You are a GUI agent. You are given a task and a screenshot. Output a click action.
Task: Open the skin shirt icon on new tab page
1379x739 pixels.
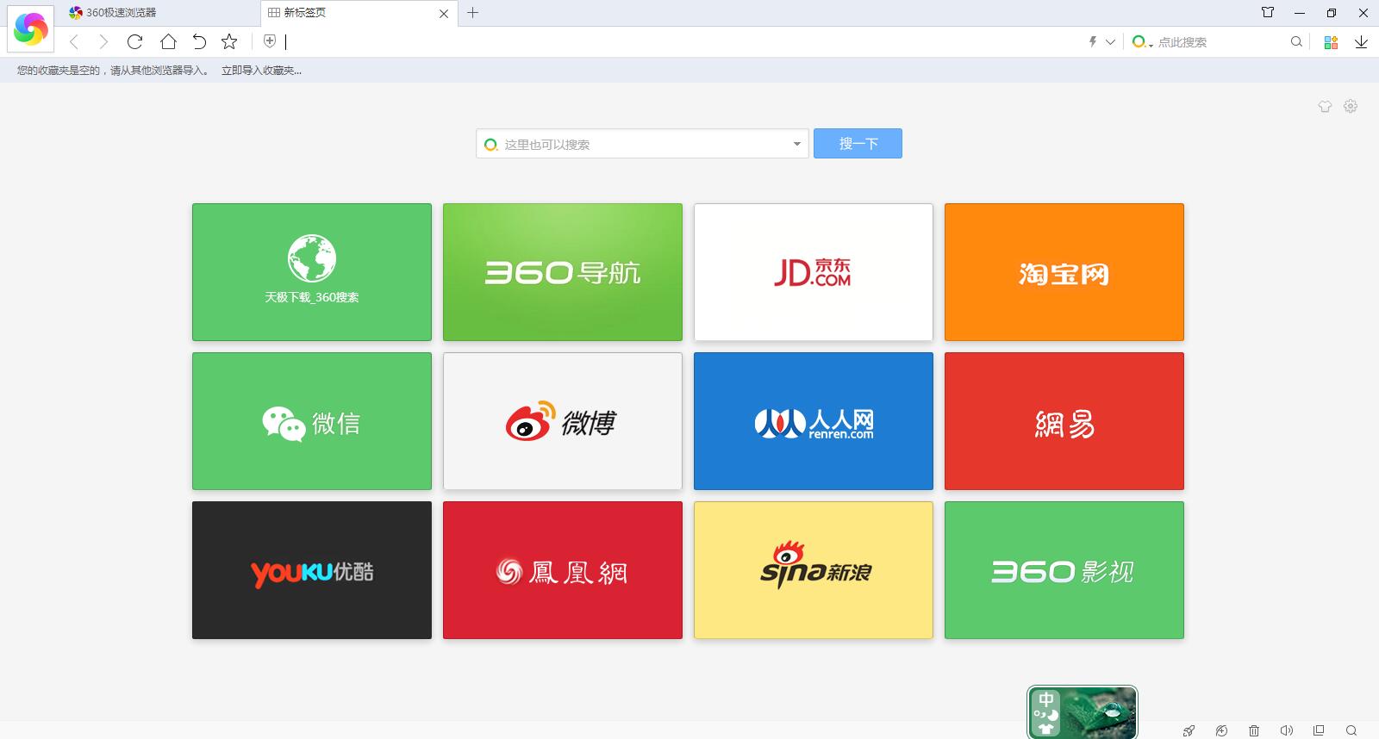[1325, 106]
